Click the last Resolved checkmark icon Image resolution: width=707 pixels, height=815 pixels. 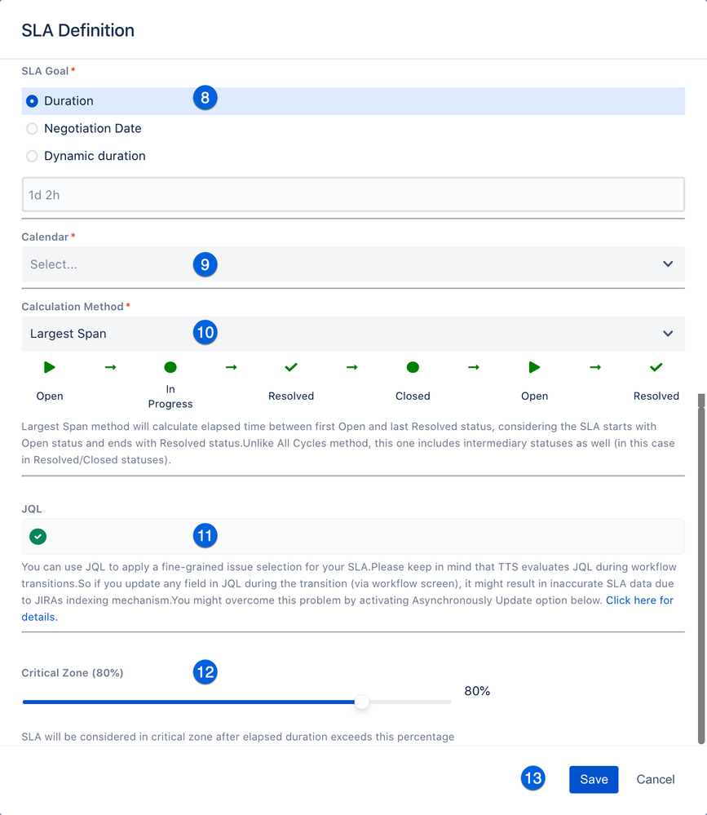coord(656,367)
